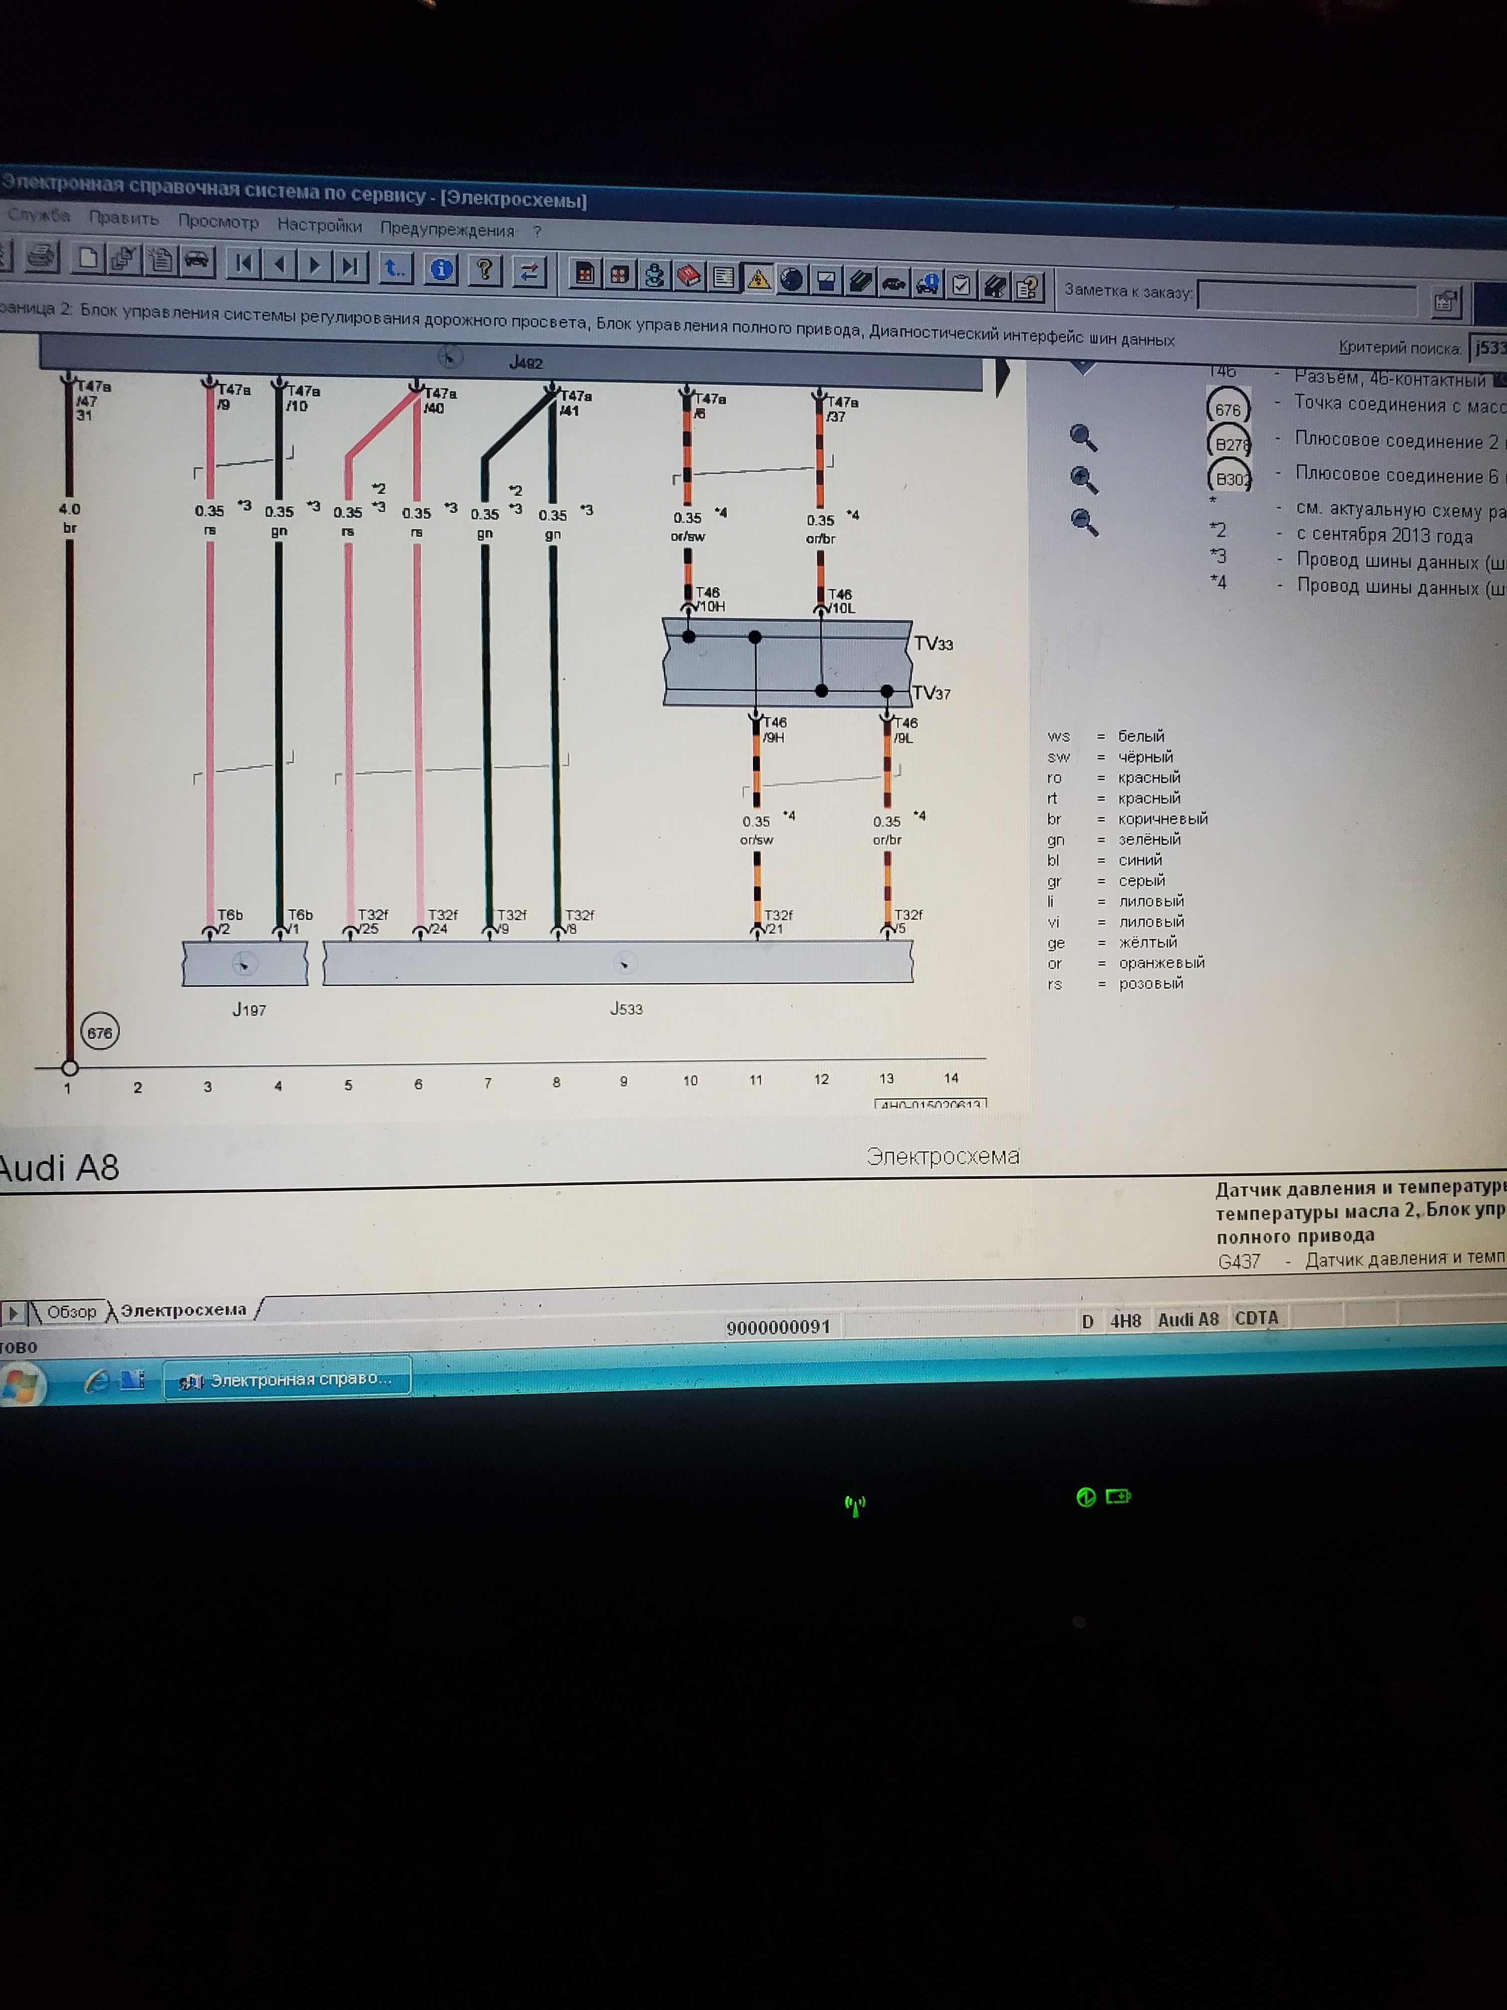Go to next page arrow
The width and height of the screenshot is (1507, 2010).
coord(314,266)
